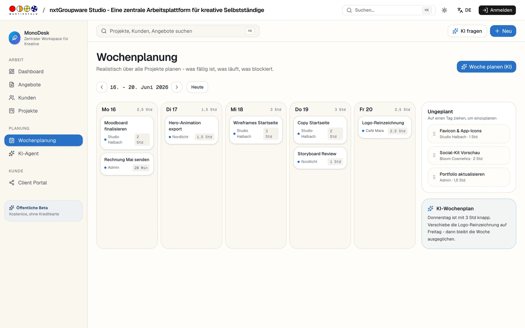Open the Moodboard finalisieren task card
525x328 pixels.
point(127,133)
